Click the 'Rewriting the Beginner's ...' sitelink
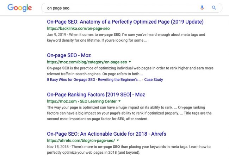 tap(119, 80)
